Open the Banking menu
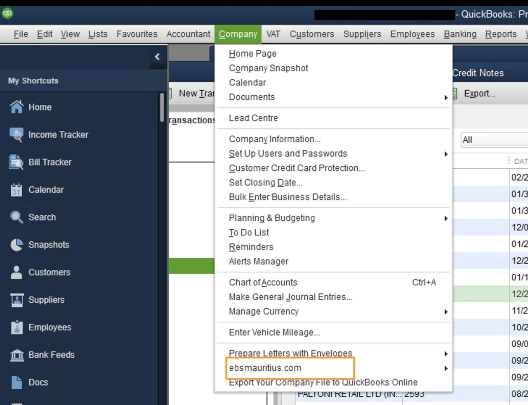The width and height of the screenshot is (528, 405). 460,34
